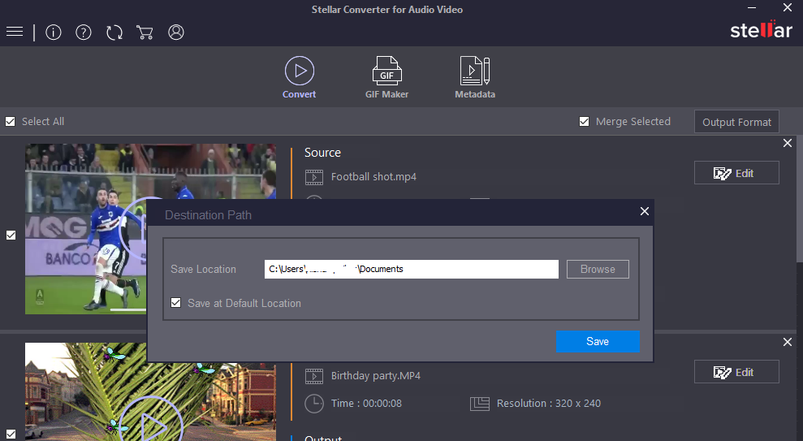Click the Time : 00:00:08 value
803x441 pixels.
pyautogui.click(x=366, y=403)
